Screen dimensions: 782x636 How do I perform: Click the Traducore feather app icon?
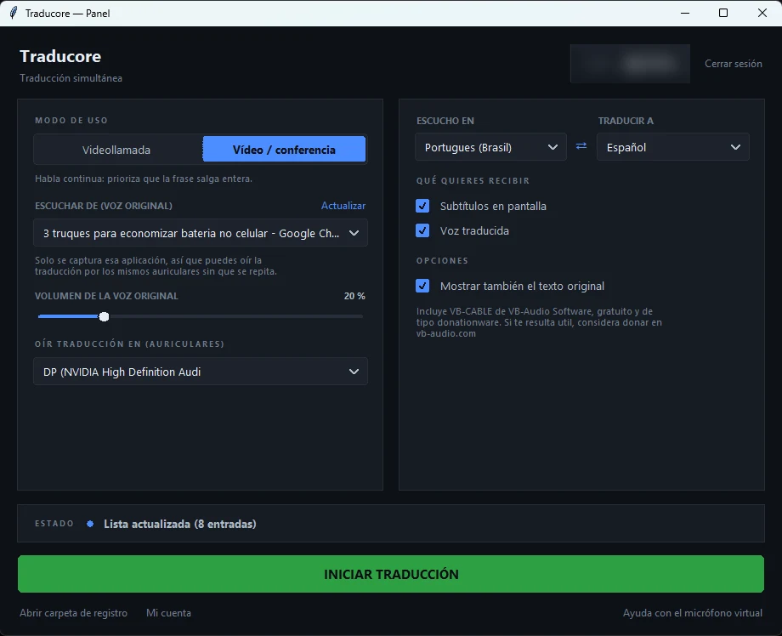click(14, 13)
